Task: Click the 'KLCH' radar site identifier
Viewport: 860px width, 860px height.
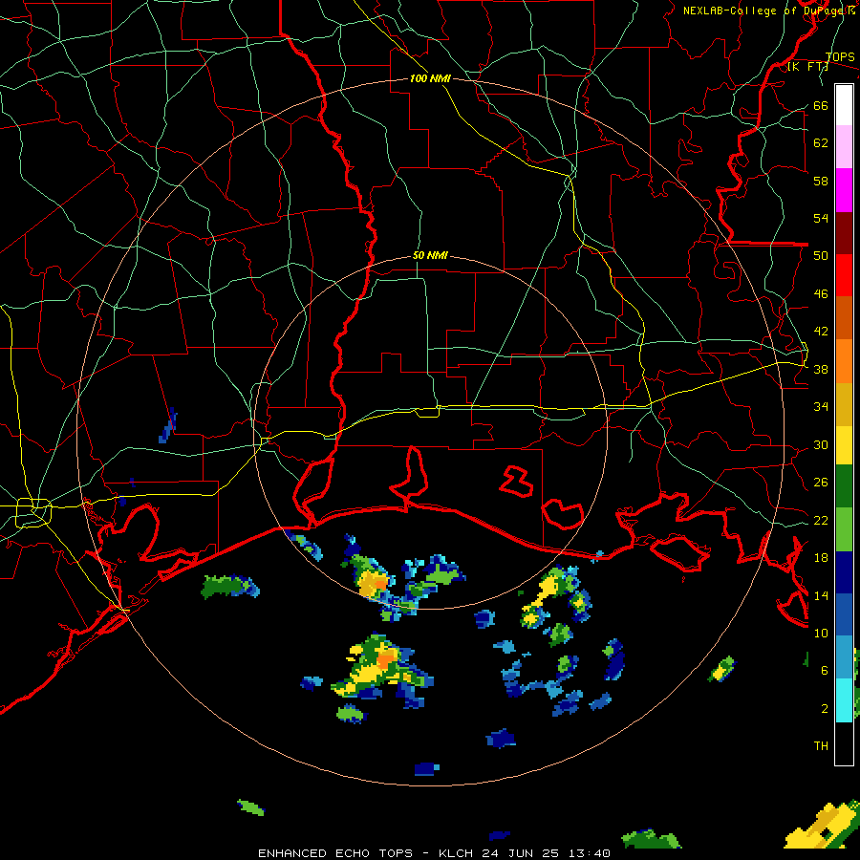Action: (x=455, y=853)
